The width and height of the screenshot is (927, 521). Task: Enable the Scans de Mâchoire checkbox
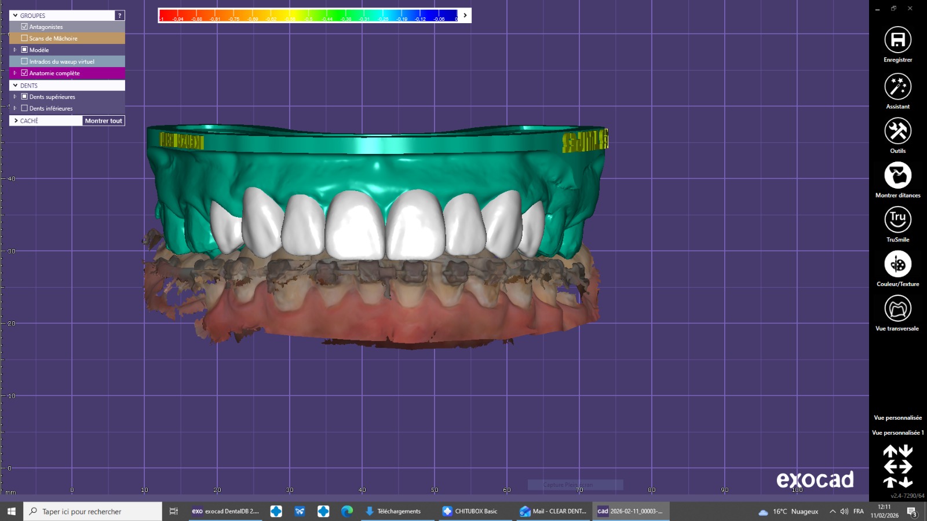[24, 38]
